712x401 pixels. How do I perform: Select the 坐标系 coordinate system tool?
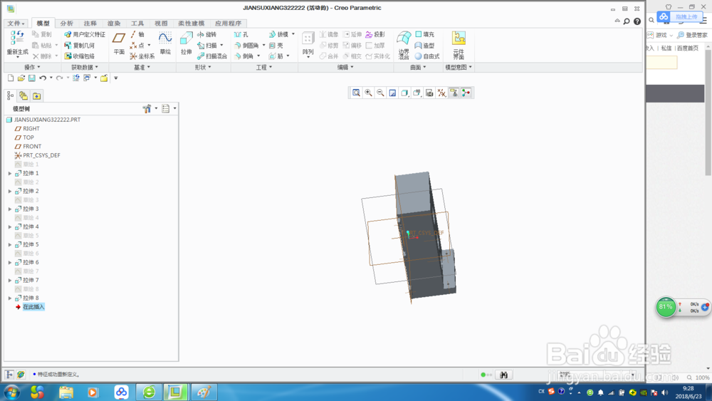pyautogui.click(x=142, y=56)
